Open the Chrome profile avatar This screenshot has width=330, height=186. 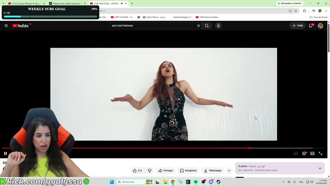coord(320,11)
